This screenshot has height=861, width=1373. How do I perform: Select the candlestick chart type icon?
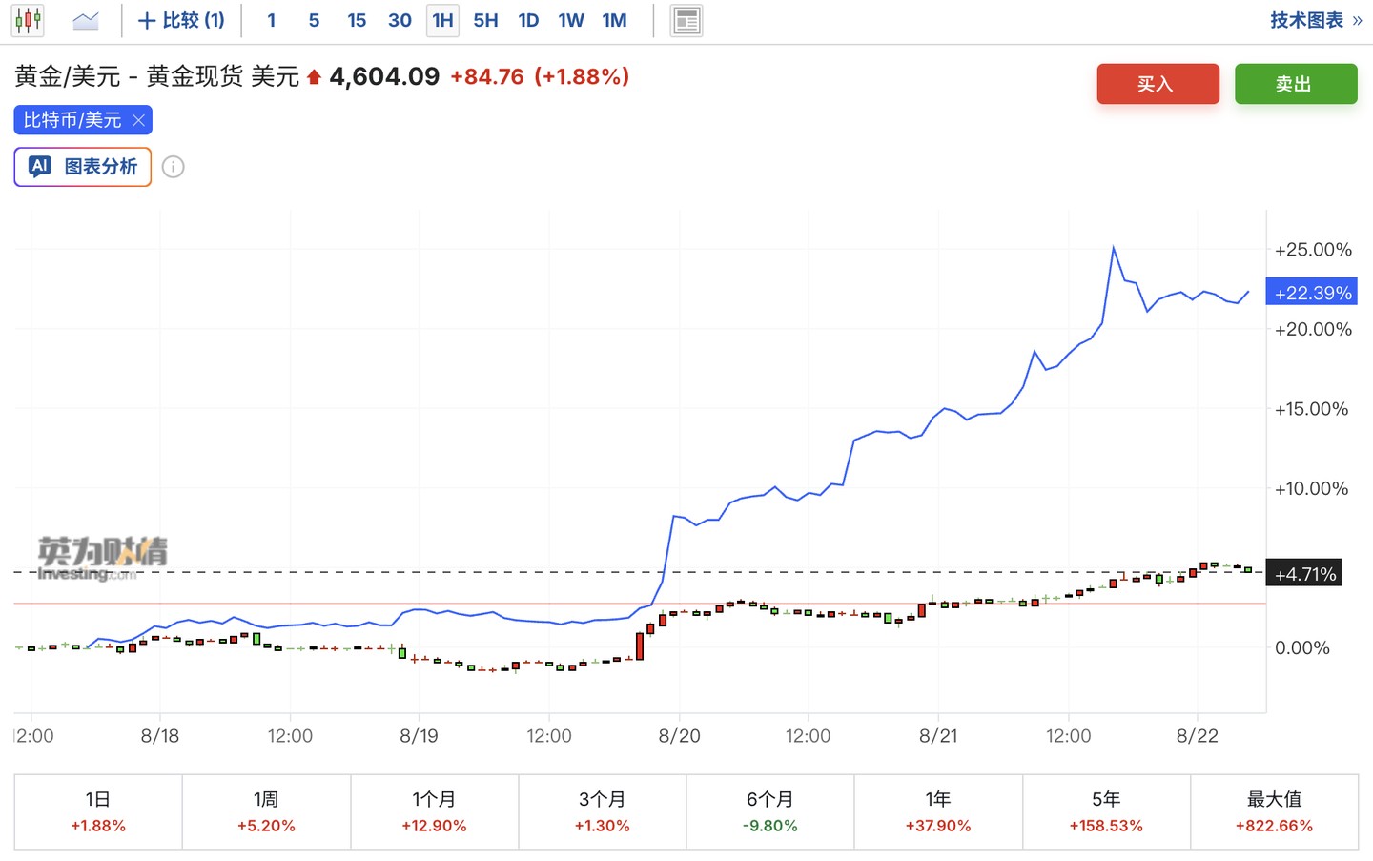click(x=28, y=20)
